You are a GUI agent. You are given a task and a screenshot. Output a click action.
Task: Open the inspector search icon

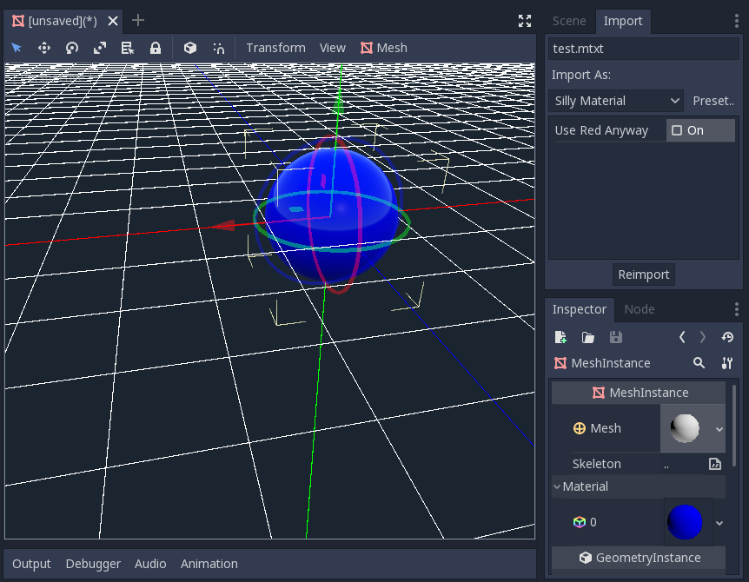[x=699, y=363]
